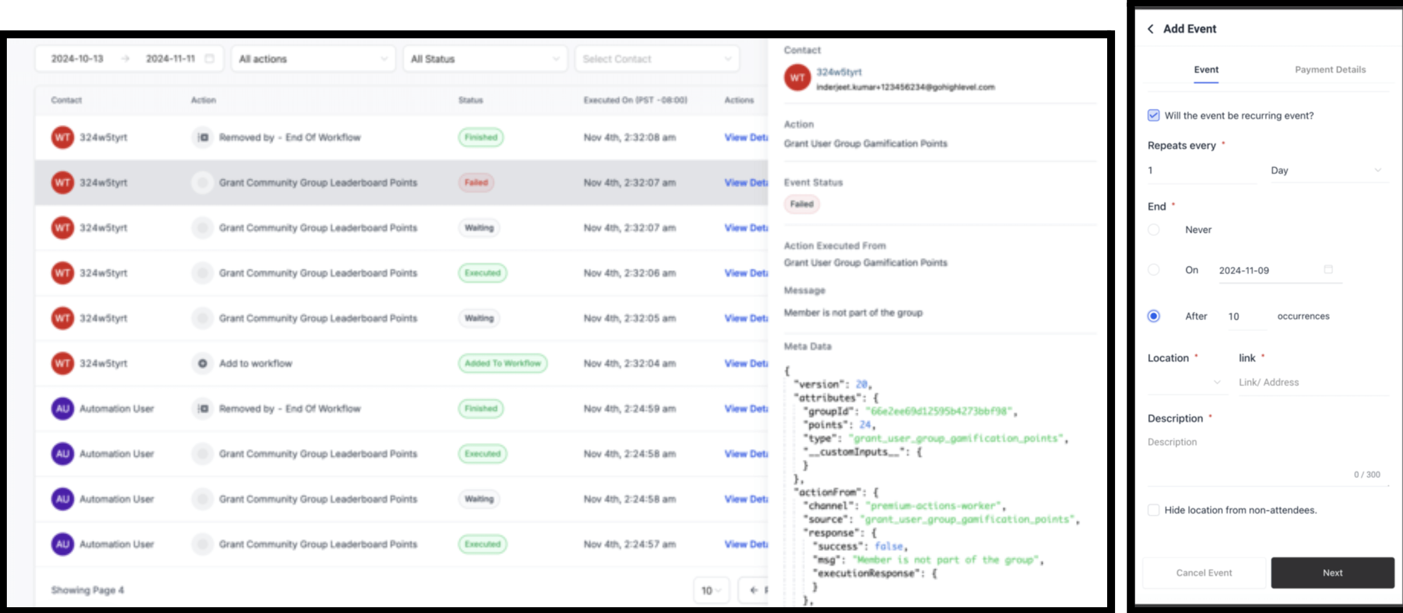Switch to the Payment Details tab
Screen dimensions: 1403x613
(1330, 70)
